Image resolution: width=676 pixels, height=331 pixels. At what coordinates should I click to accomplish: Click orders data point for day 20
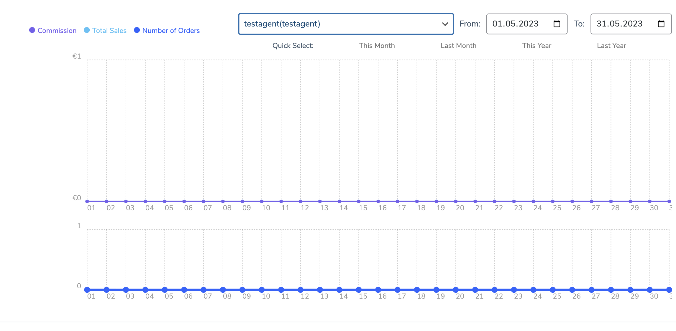(456, 290)
